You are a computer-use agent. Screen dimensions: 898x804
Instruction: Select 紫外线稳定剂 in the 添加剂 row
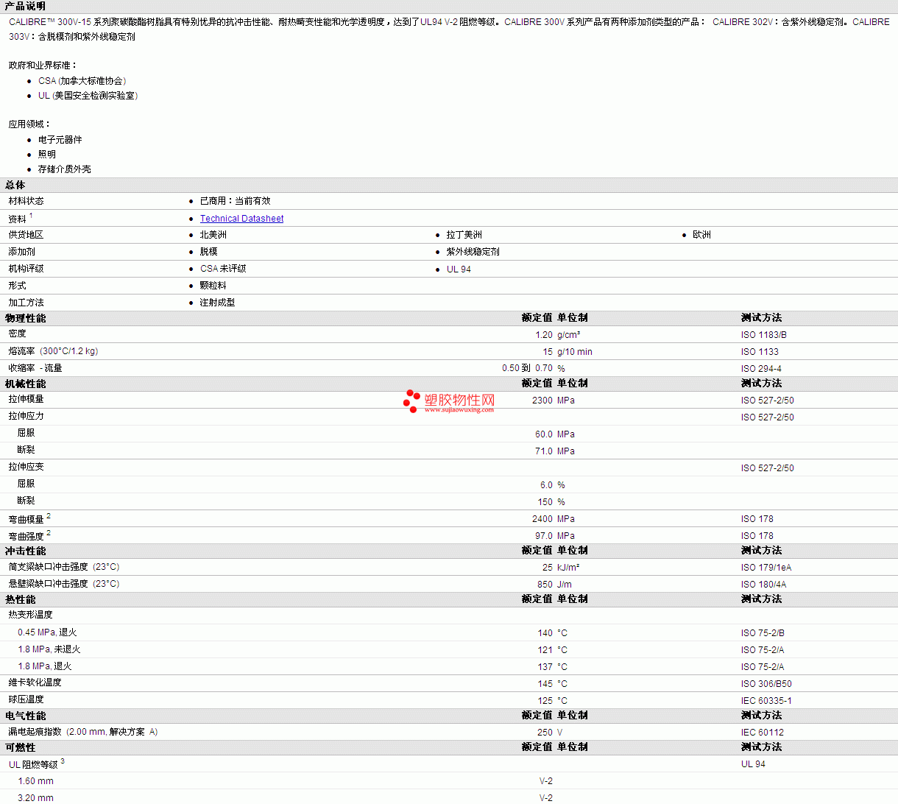point(473,252)
